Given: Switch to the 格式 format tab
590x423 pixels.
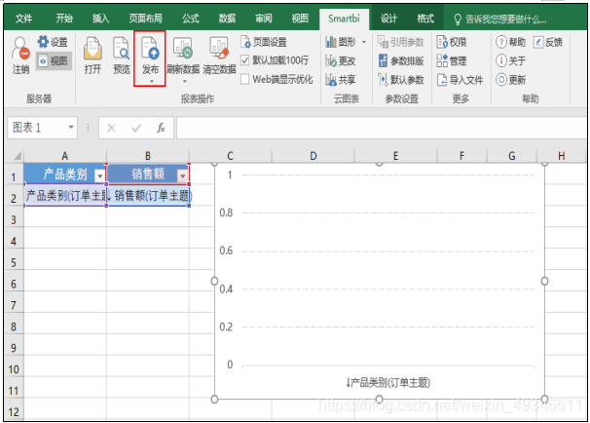Looking at the screenshot, I should click(425, 19).
